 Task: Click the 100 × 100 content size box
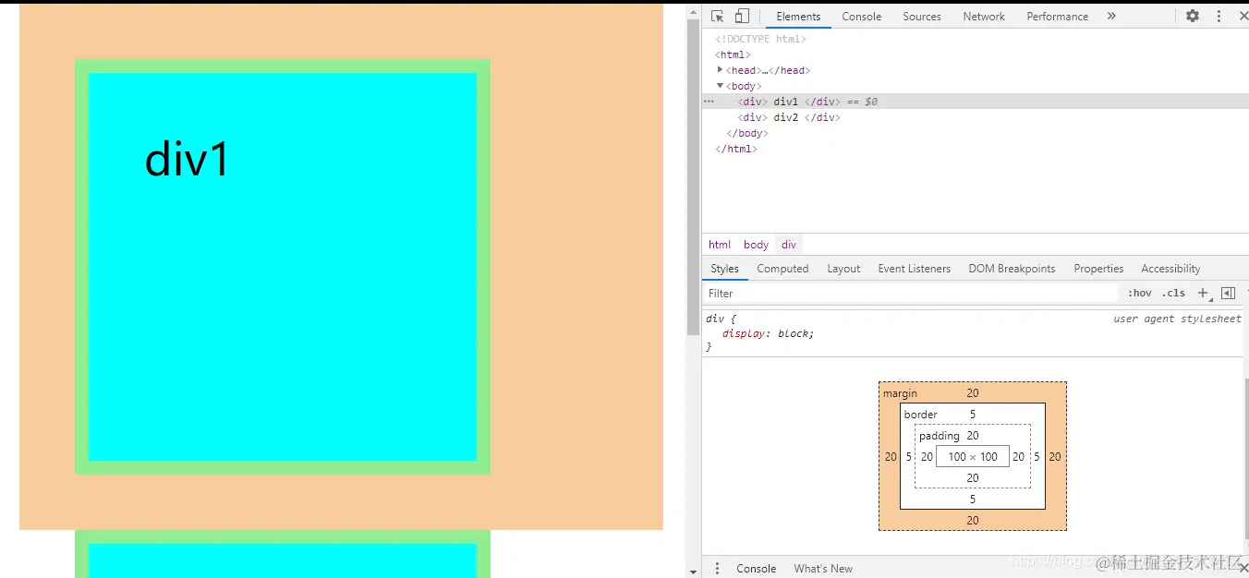[x=973, y=456]
